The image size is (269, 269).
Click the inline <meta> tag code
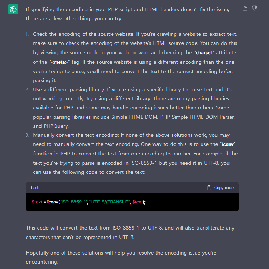click(59, 62)
